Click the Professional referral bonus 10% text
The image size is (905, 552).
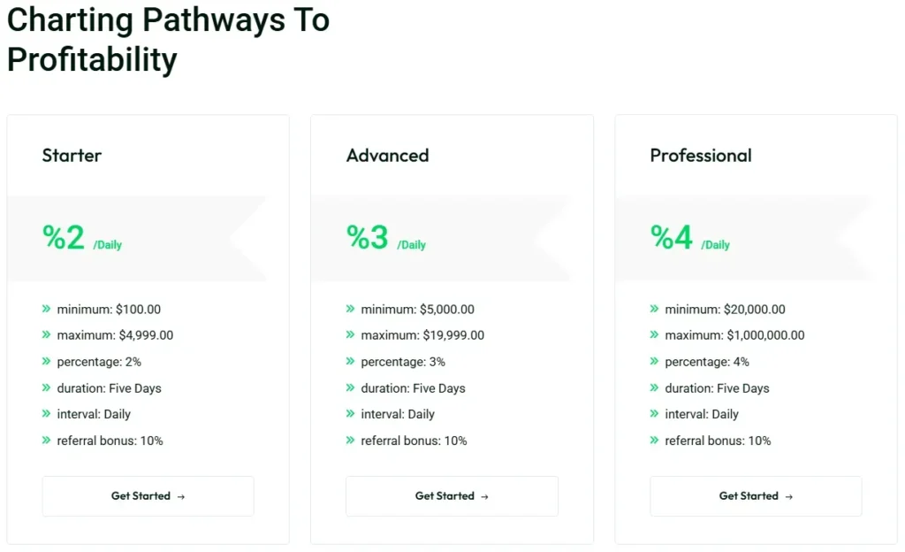point(718,441)
